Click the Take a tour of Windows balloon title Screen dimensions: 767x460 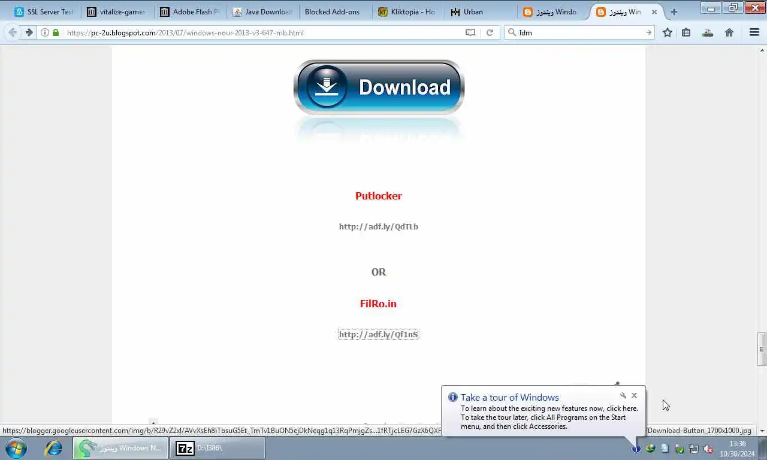[509, 397]
